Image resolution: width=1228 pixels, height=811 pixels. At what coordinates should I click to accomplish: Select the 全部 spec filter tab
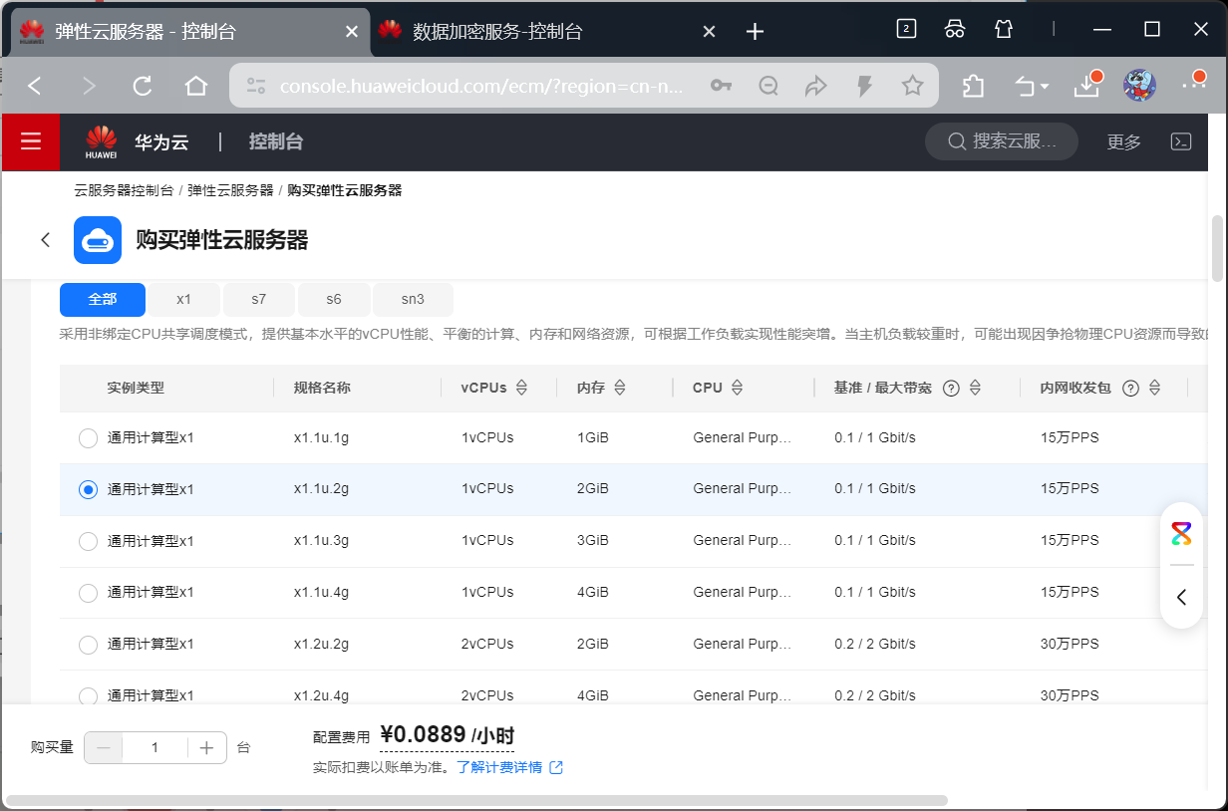point(103,299)
